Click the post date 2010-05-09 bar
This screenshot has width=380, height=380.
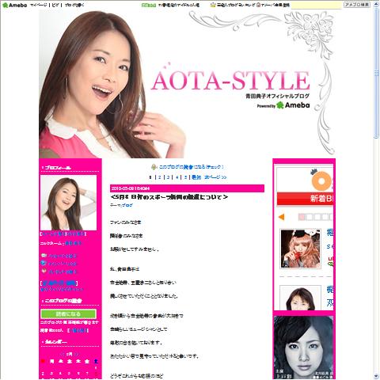pos(187,188)
